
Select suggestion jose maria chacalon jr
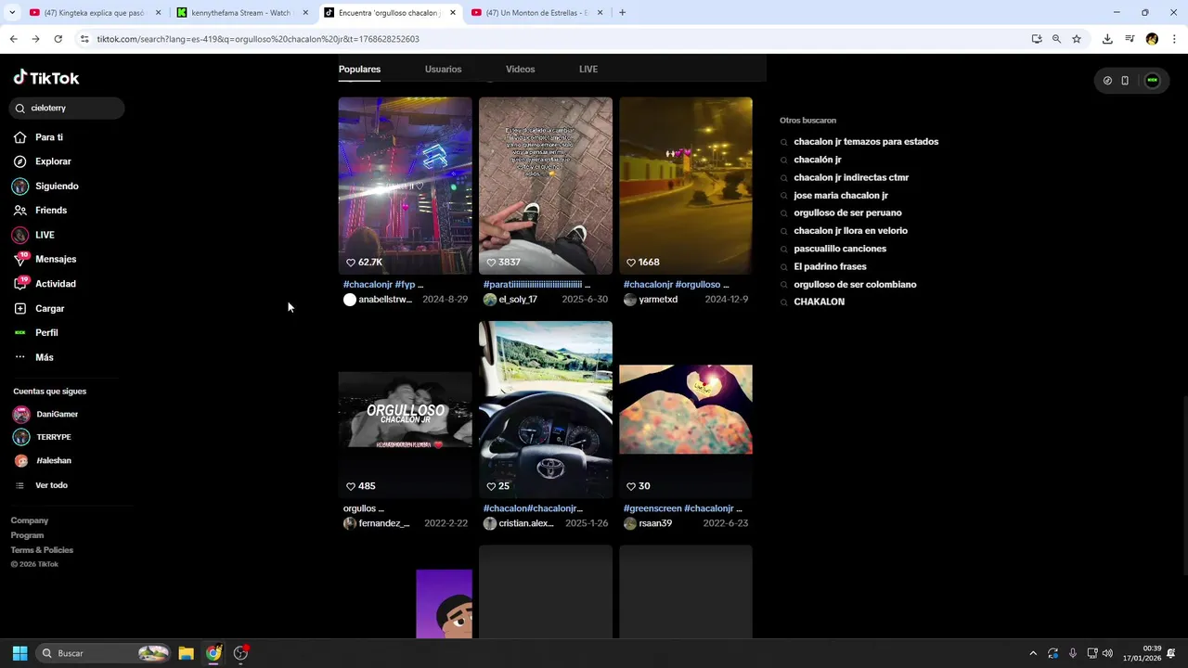click(841, 196)
